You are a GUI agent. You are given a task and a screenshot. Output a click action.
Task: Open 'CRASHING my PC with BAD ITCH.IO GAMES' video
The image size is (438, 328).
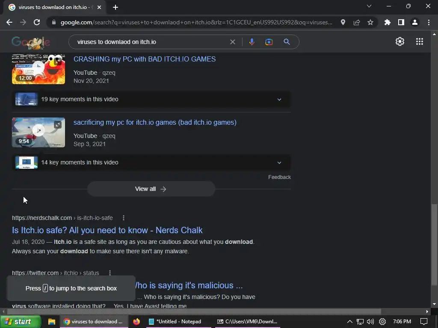[145, 59]
